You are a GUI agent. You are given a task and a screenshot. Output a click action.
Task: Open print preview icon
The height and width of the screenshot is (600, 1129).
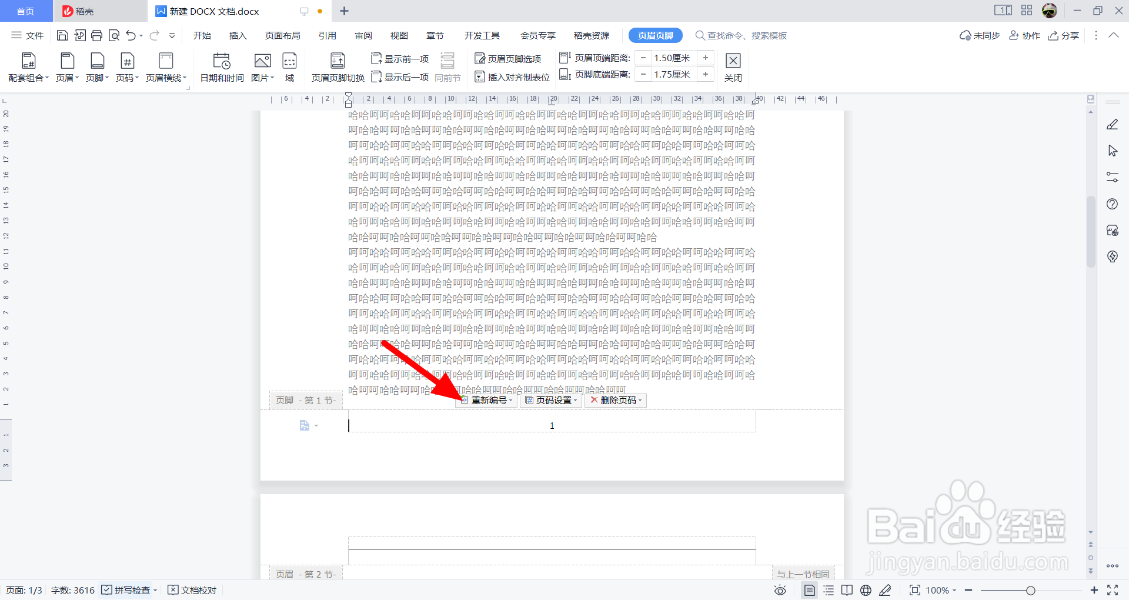114,36
